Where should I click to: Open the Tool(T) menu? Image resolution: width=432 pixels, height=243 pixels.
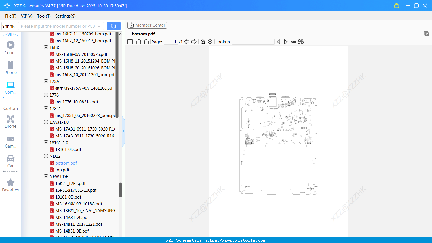44,16
